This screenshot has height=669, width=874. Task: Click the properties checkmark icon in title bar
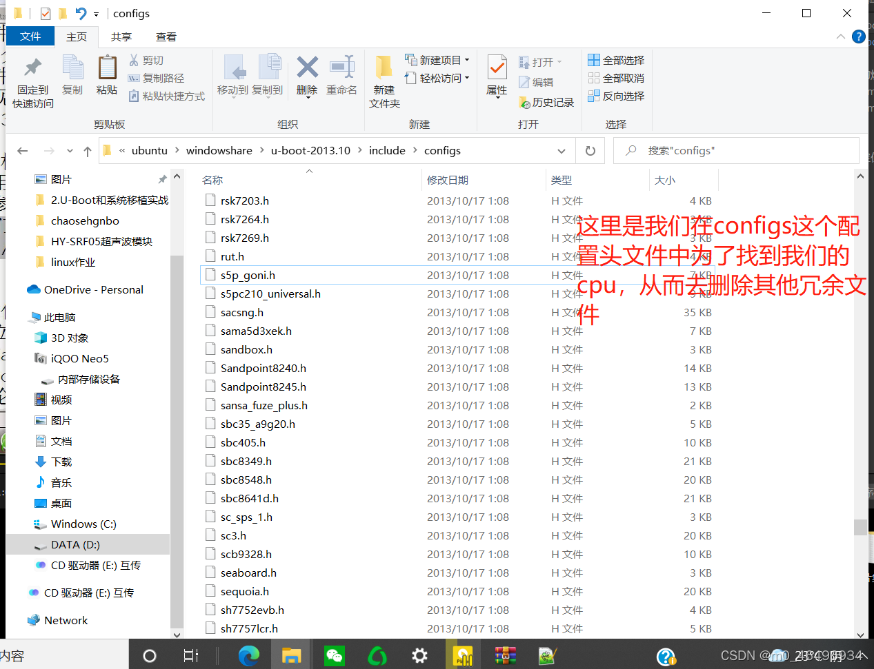pos(46,13)
